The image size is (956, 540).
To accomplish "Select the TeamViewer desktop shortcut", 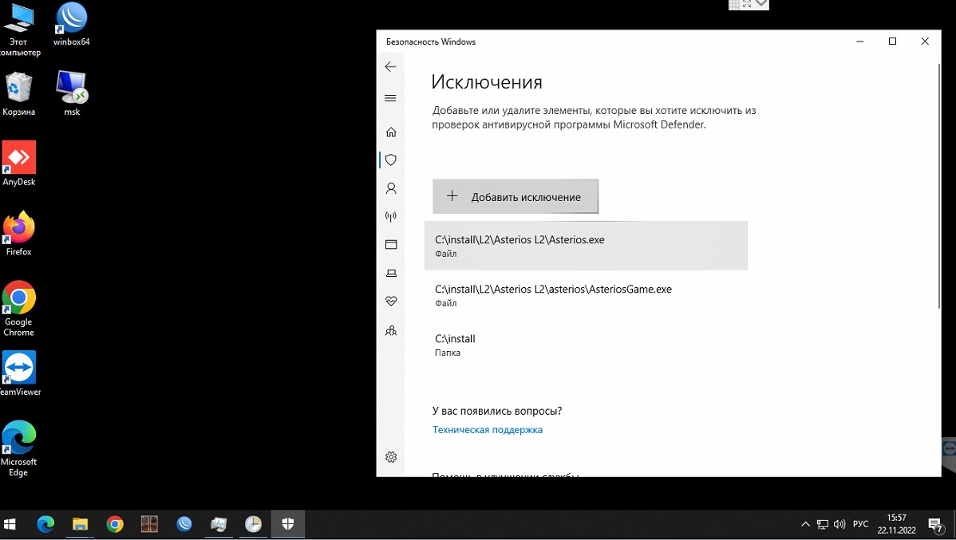I will 19,373.
